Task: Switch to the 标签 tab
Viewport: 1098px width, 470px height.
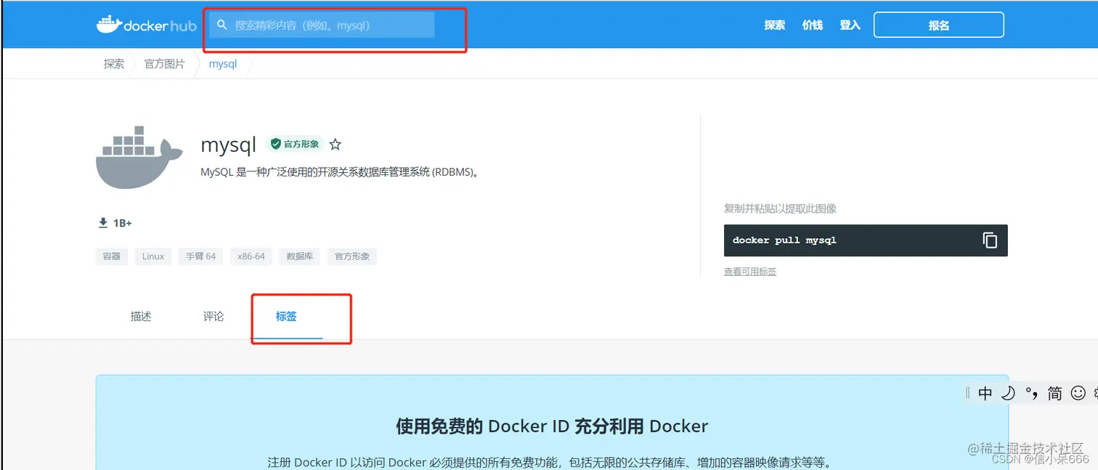Action: pyautogui.click(x=286, y=317)
